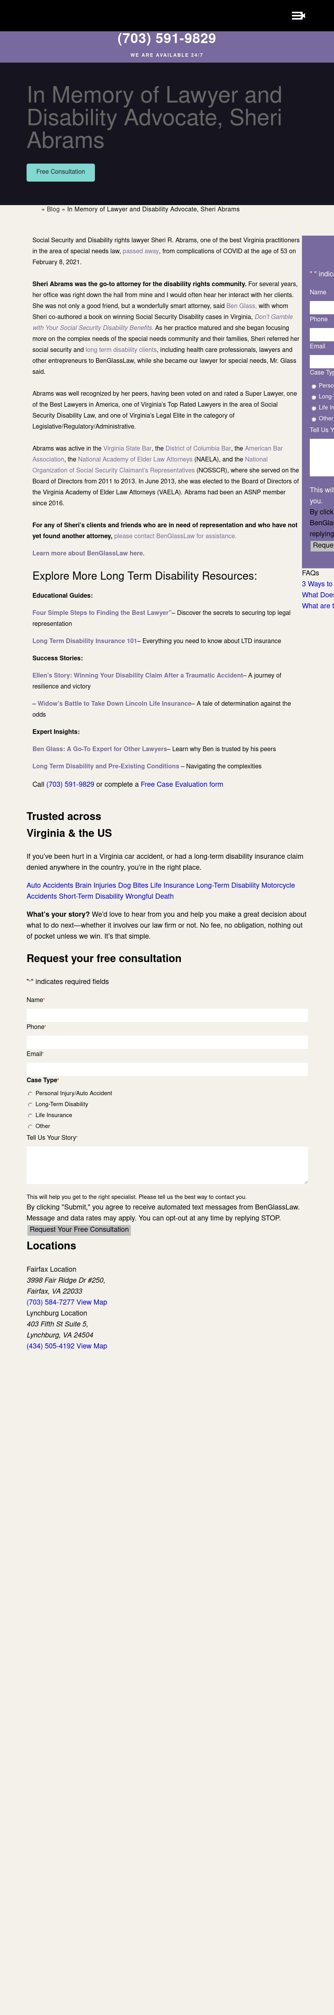Select Long-Term Disability case type
This screenshot has height=2015, width=334.
[30, 1105]
